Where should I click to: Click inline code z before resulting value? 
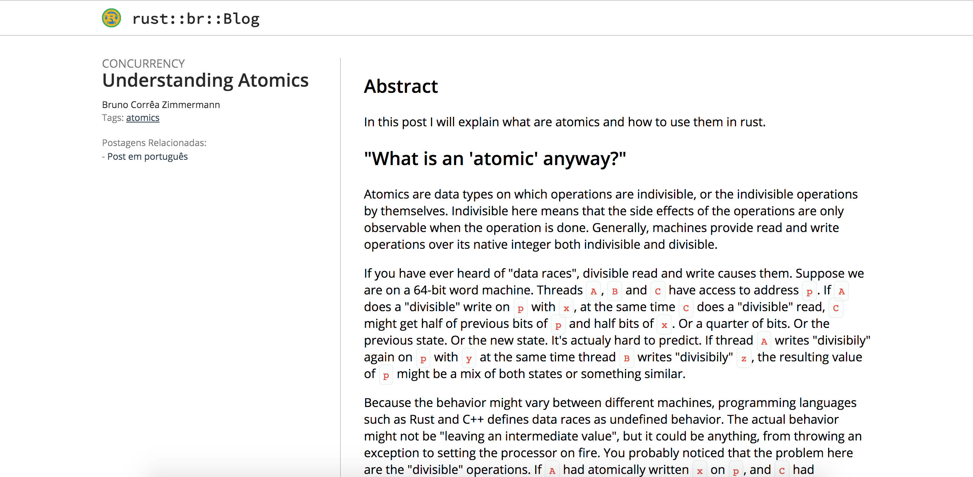pos(744,358)
